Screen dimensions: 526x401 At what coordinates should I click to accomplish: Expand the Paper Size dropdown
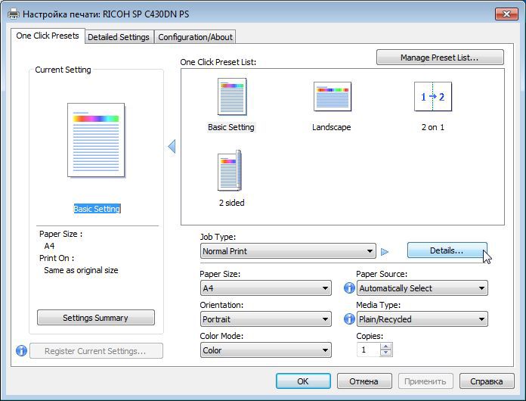click(266, 288)
